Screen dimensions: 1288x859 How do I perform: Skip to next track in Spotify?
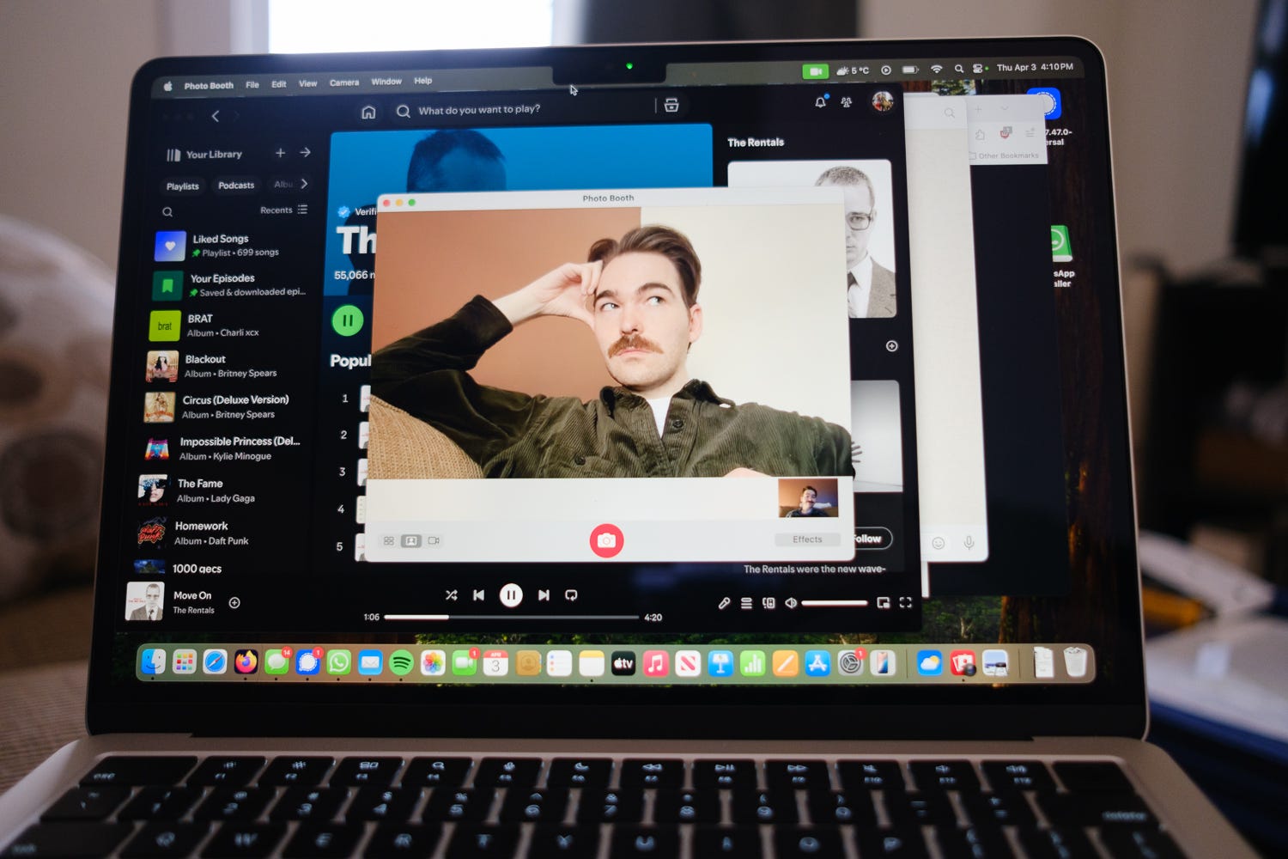[x=544, y=594]
